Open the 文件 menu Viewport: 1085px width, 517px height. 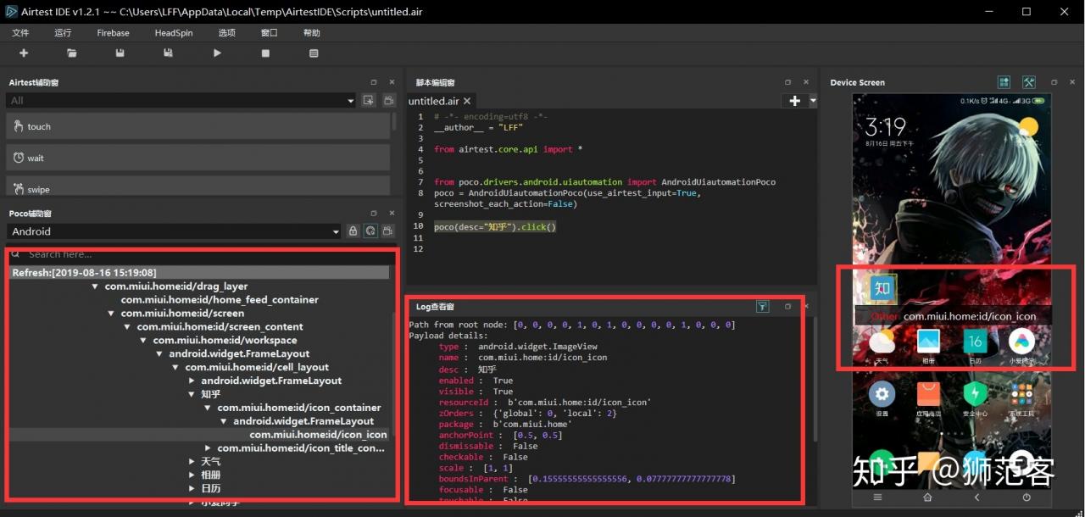20,33
